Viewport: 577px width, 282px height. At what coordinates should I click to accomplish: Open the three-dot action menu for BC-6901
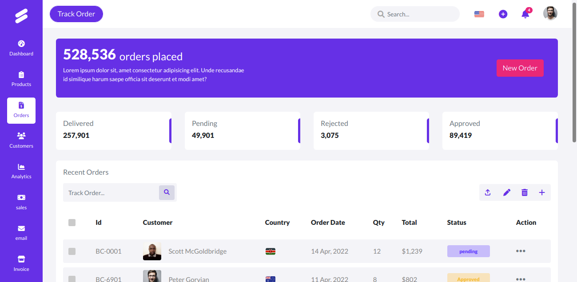521,279
